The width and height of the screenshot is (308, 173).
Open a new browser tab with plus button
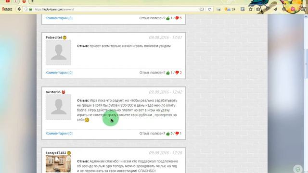pos(32,1)
